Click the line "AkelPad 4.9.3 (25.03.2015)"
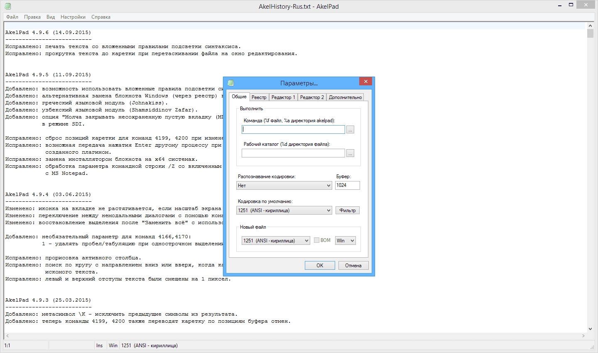Image resolution: width=598 pixels, height=353 pixels. (x=48, y=300)
